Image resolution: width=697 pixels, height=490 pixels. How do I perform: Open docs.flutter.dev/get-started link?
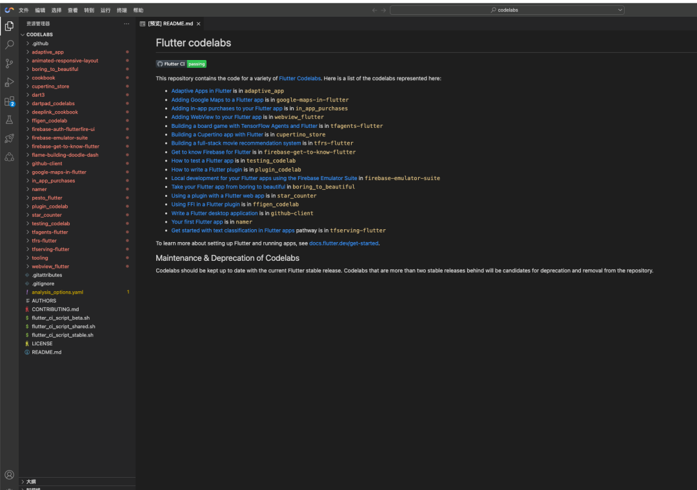click(343, 243)
